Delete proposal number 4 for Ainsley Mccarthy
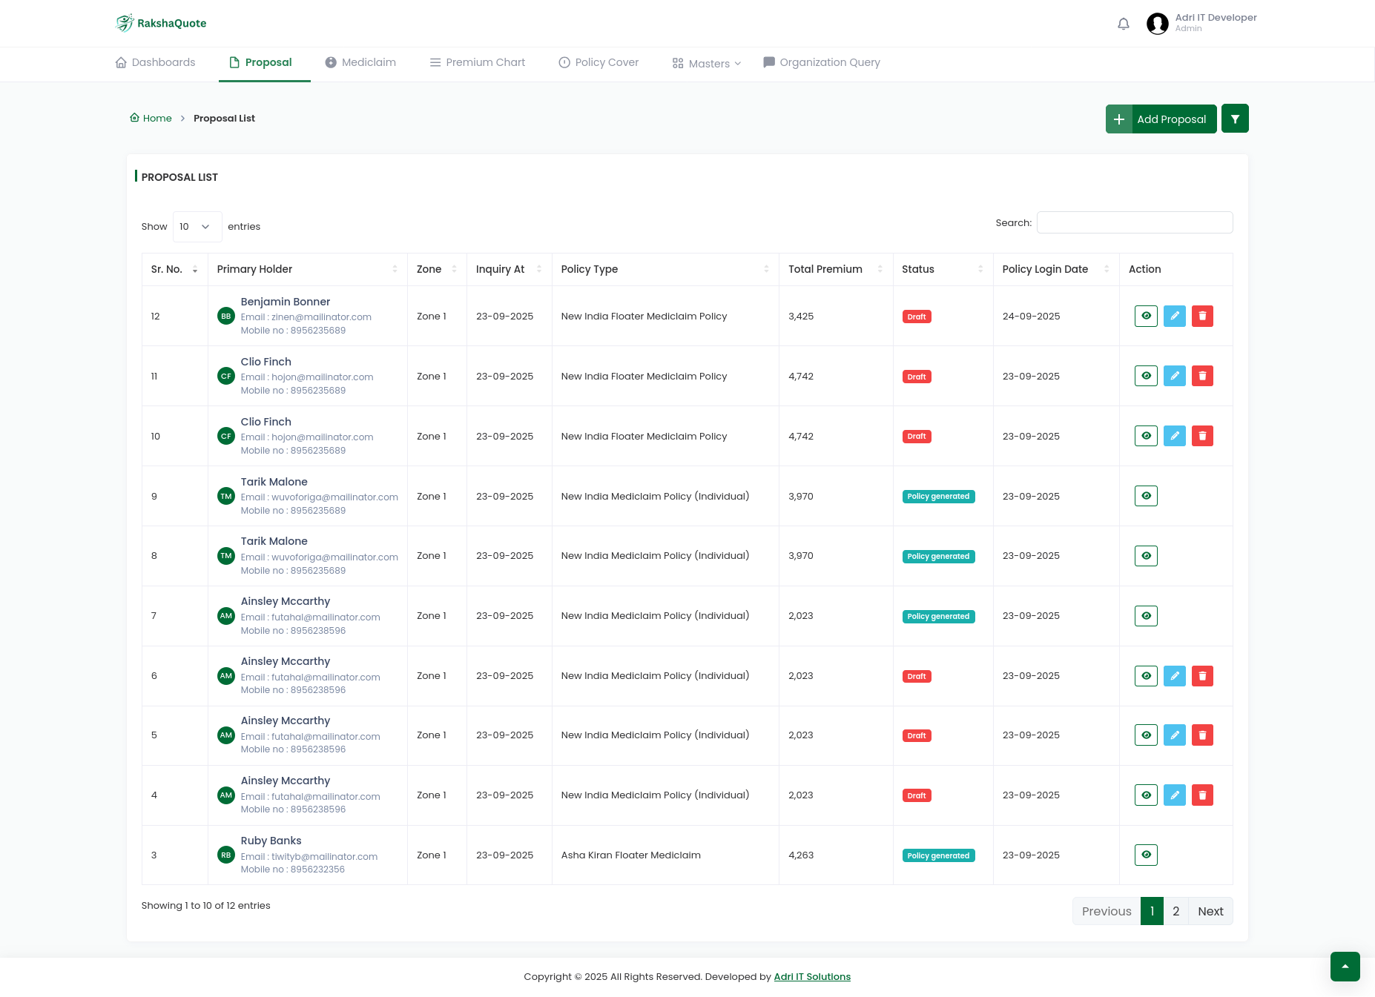This screenshot has width=1375, height=997. [x=1202, y=795]
